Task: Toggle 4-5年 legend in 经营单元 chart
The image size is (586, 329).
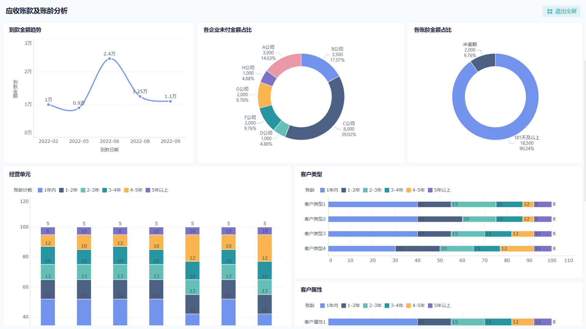Action: (x=133, y=190)
